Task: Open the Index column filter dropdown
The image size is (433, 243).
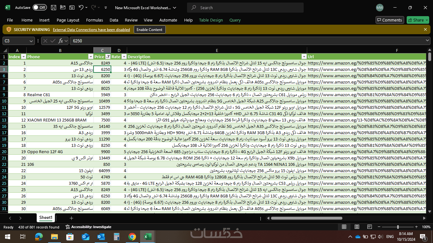Action: (23, 57)
